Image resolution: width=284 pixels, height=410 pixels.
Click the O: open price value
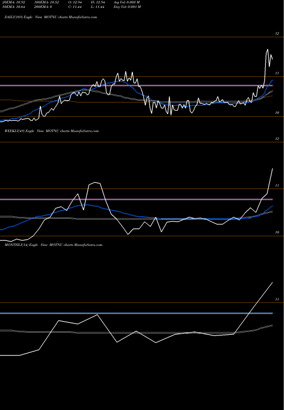pyautogui.click(x=75, y=2)
